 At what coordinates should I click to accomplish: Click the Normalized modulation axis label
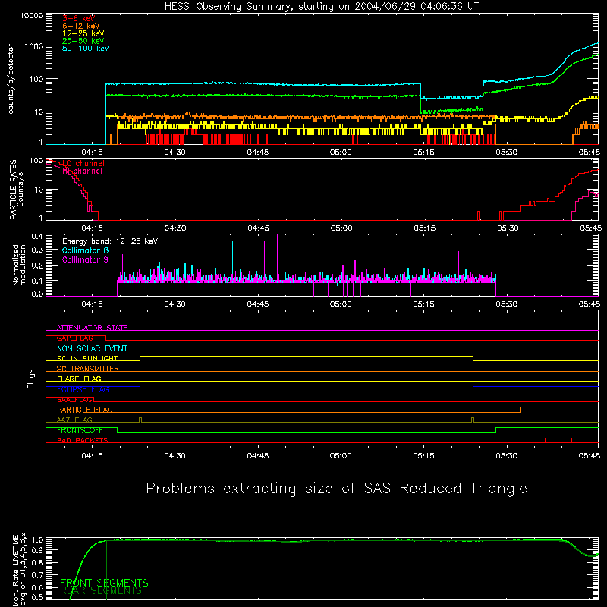pyautogui.click(x=19, y=265)
